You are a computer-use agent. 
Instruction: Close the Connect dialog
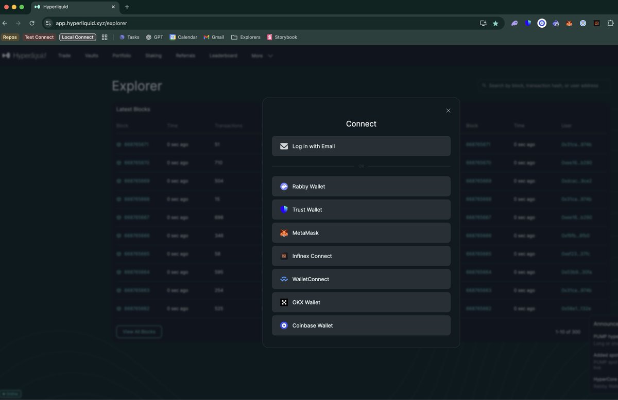click(x=448, y=111)
